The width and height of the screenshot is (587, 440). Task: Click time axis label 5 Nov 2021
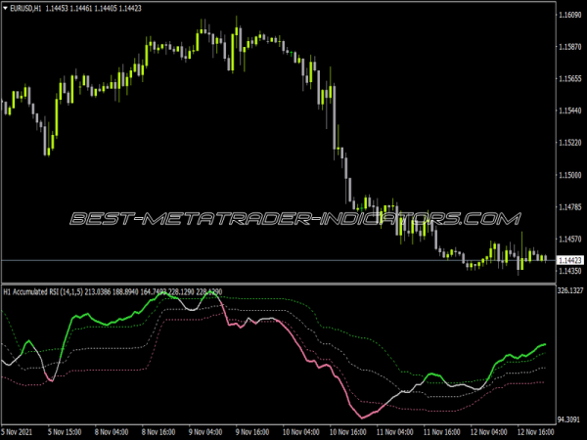(18, 432)
